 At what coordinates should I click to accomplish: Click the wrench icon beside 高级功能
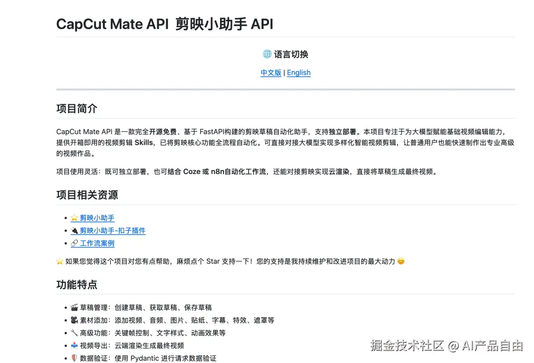coord(74,333)
